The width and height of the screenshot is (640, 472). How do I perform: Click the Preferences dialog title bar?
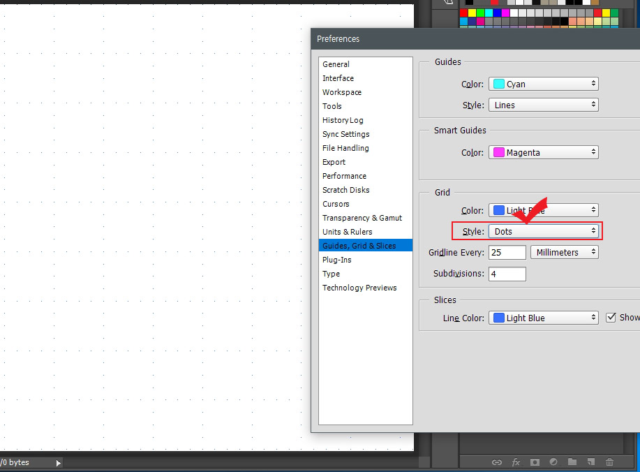[475, 39]
